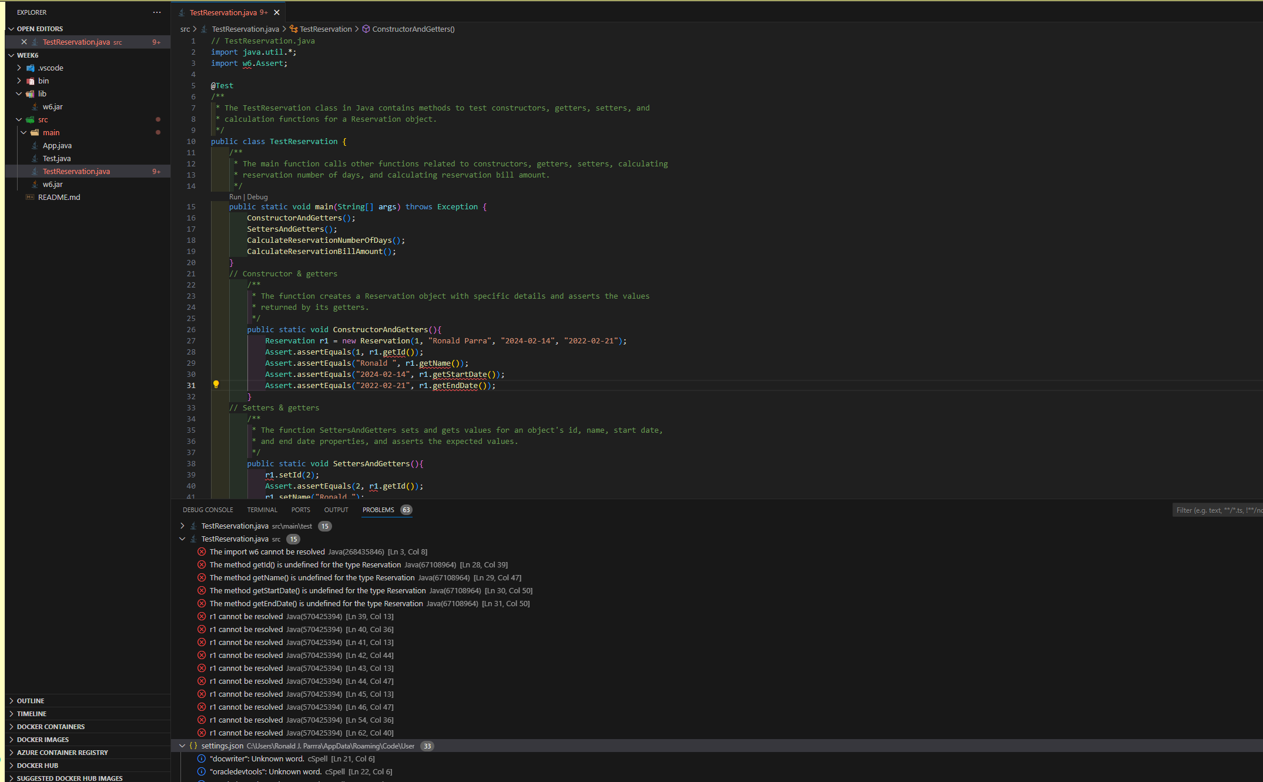Click the 63 problems count badge
The image size is (1263, 782).
[x=406, y=510]
